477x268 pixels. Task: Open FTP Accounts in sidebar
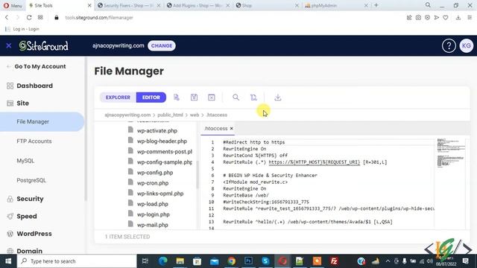point(34,141)
